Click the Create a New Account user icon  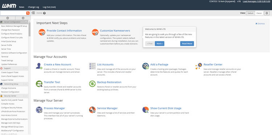[39, 66]
